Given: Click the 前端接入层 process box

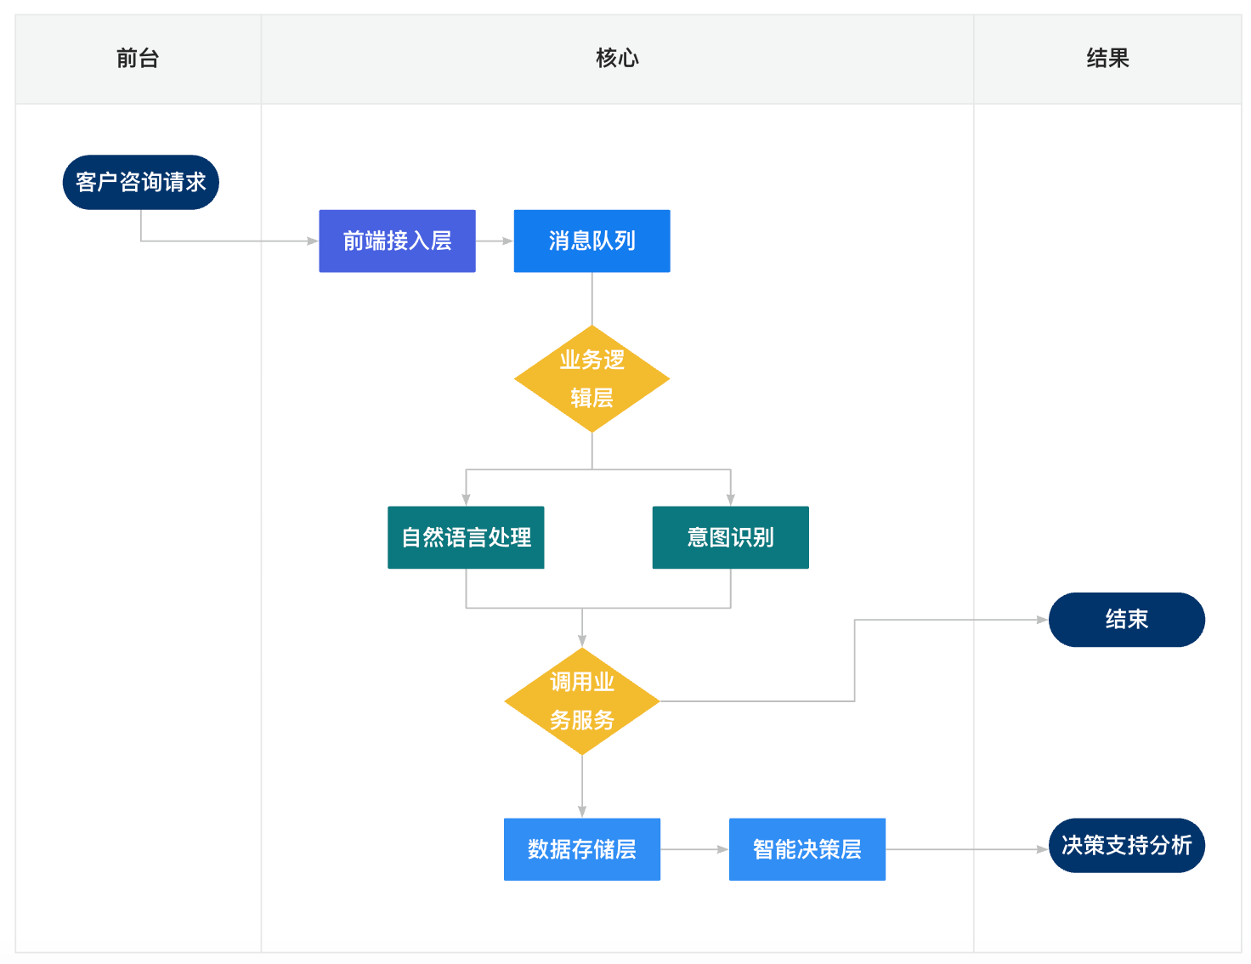Looking at the screenshot, I should [x=397, y=241].
